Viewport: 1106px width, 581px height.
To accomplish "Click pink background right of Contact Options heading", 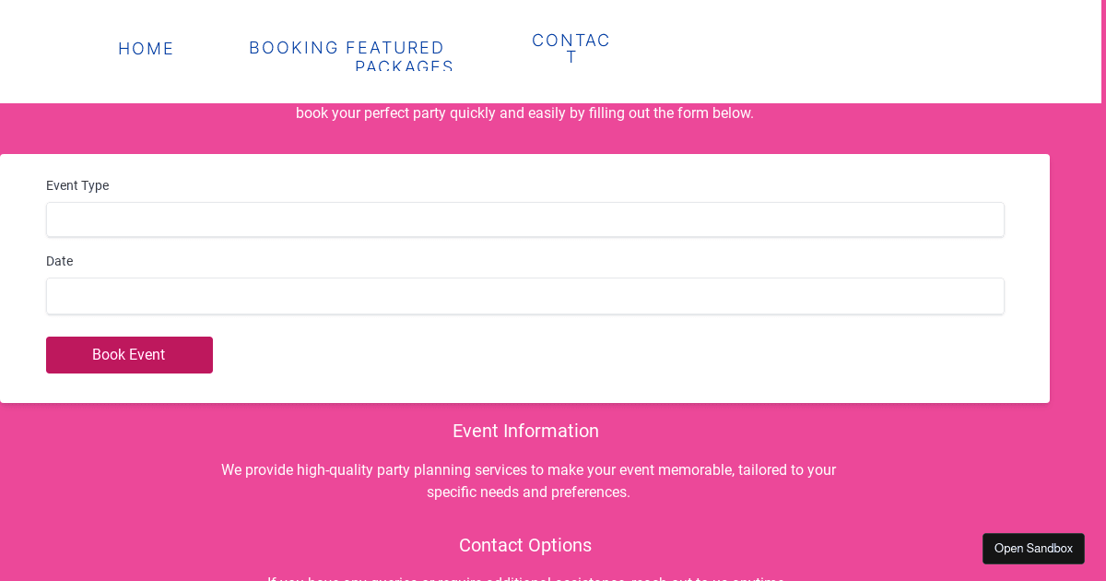I will [x=783, y=545].
